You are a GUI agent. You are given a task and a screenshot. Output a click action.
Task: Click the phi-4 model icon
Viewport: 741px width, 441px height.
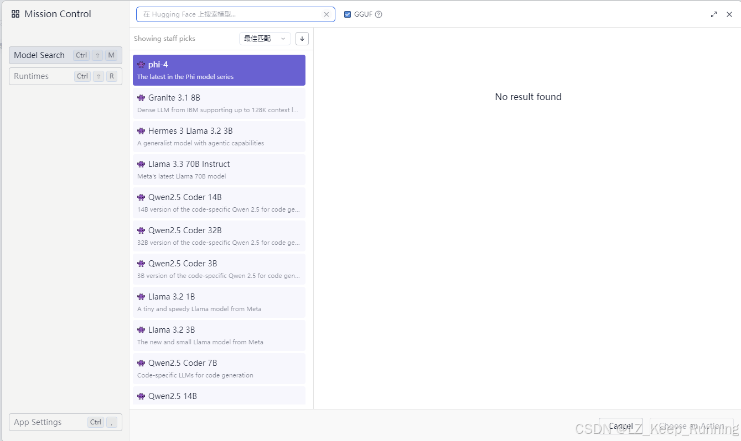(x=141, y=65)
